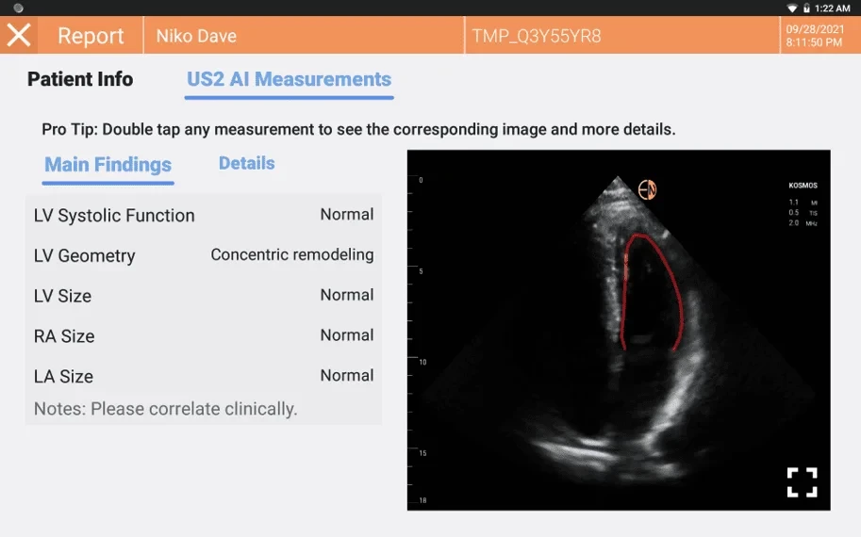861x537 pixels.
Task: Tap the Notes: Please correlate clinically text
Action: click(x=165, y=409)
